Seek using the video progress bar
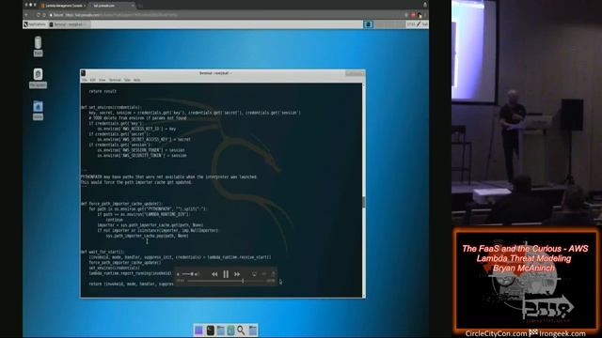Screen dimensions: 602x338 (226, 281)
